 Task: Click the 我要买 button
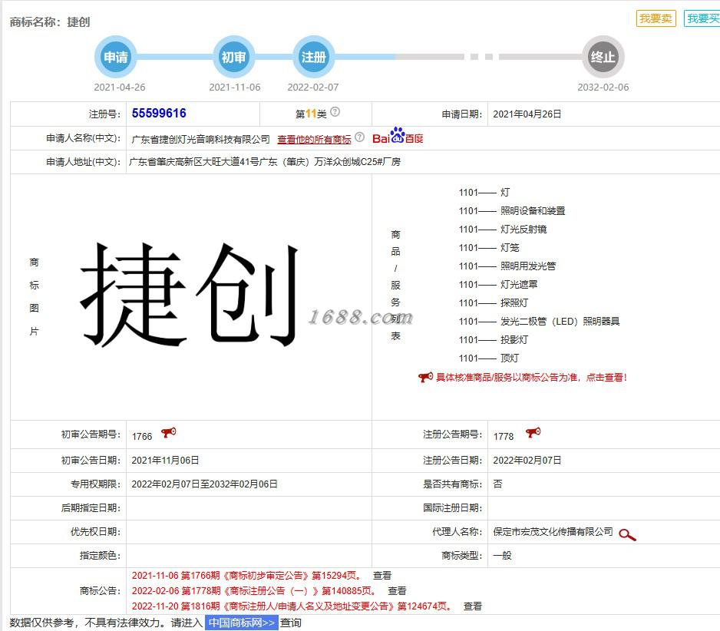(702, 18)
